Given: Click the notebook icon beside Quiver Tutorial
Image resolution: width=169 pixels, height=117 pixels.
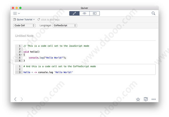Looking at the screenshot, I should point(15,19).
